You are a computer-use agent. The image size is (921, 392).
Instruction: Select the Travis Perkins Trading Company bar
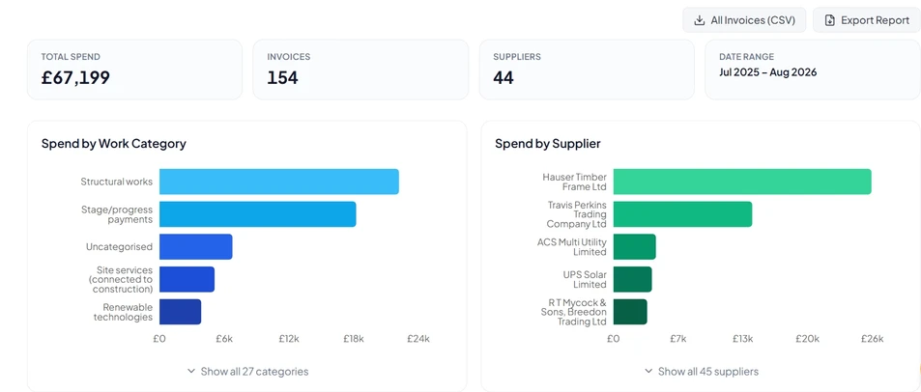coord(682,214)
